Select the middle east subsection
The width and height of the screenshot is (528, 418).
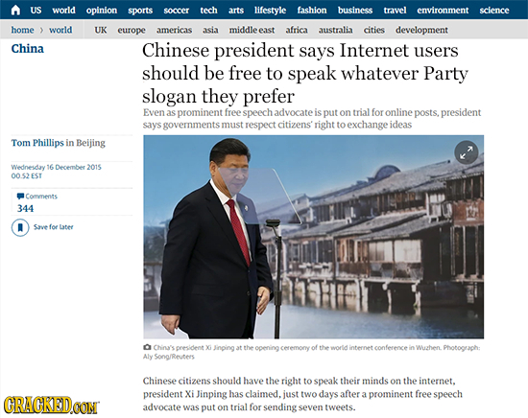[x=252, y=30]
